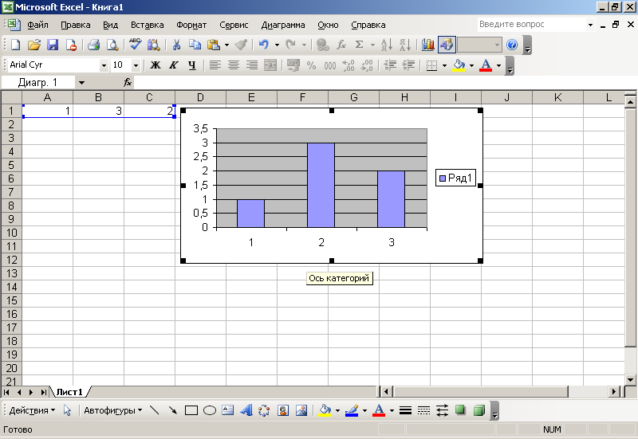Click the Sort Ascending icon
The width and height of the screenshot is (638, 439).
coord(386,45)
